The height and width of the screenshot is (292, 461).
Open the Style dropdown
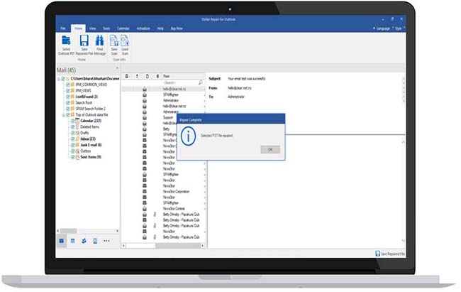[x=399, y=28]
